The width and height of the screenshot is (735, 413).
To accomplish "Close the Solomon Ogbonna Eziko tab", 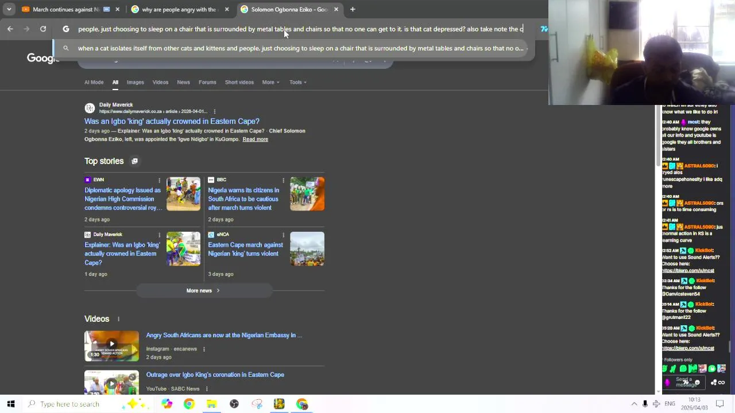I will click(336, 9).
